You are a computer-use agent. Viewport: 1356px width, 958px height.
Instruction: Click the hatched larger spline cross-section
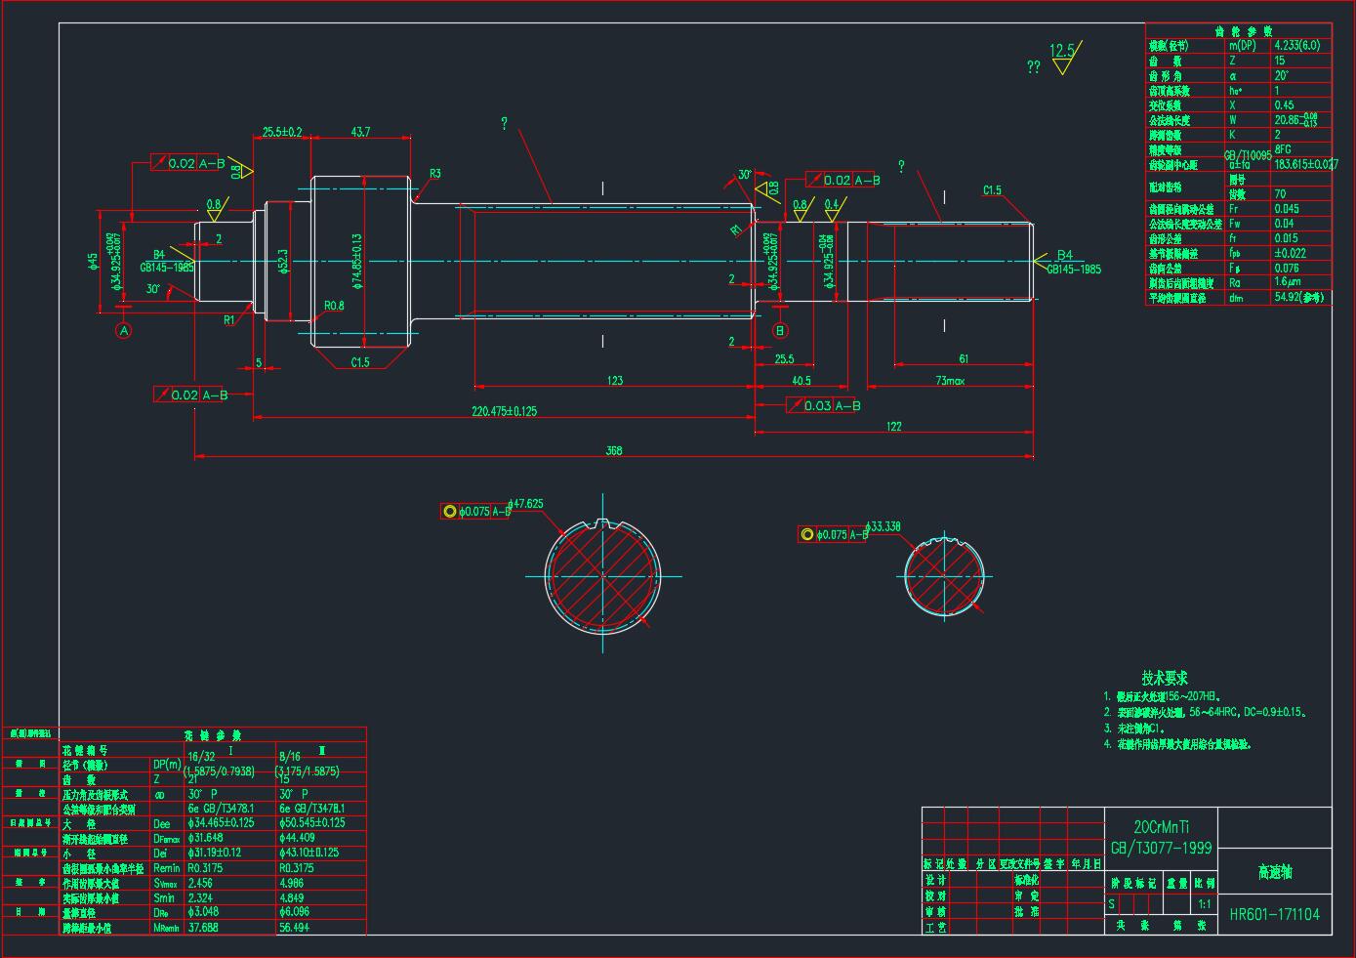tap(602, 575)
